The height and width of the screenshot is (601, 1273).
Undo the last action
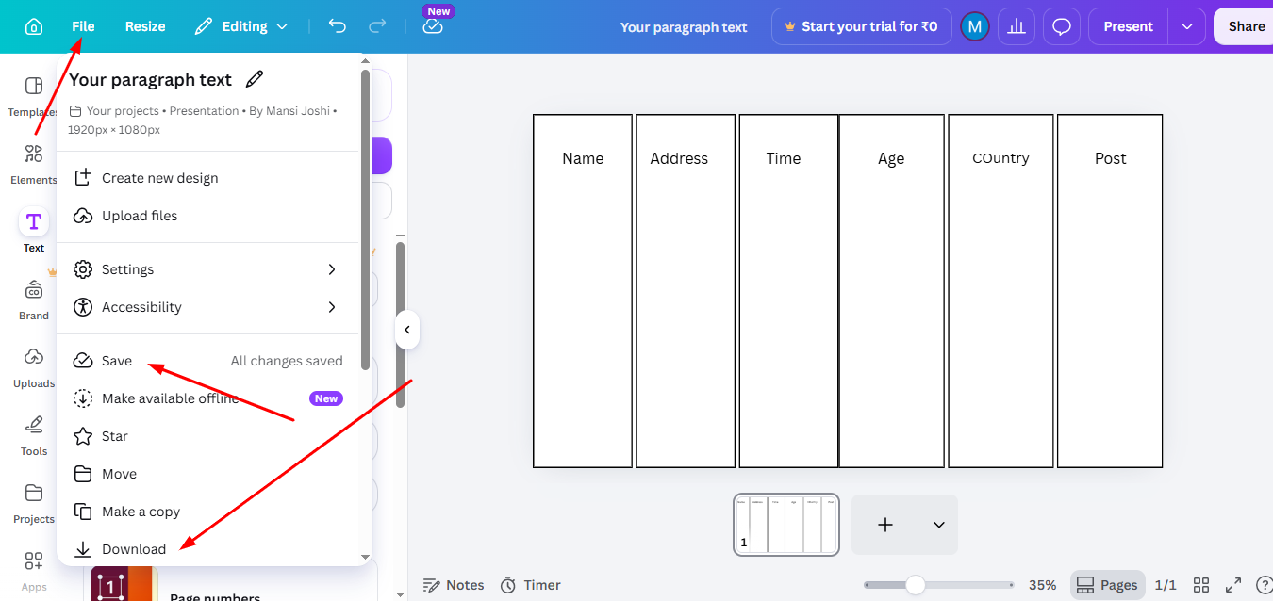click(337, 26)
